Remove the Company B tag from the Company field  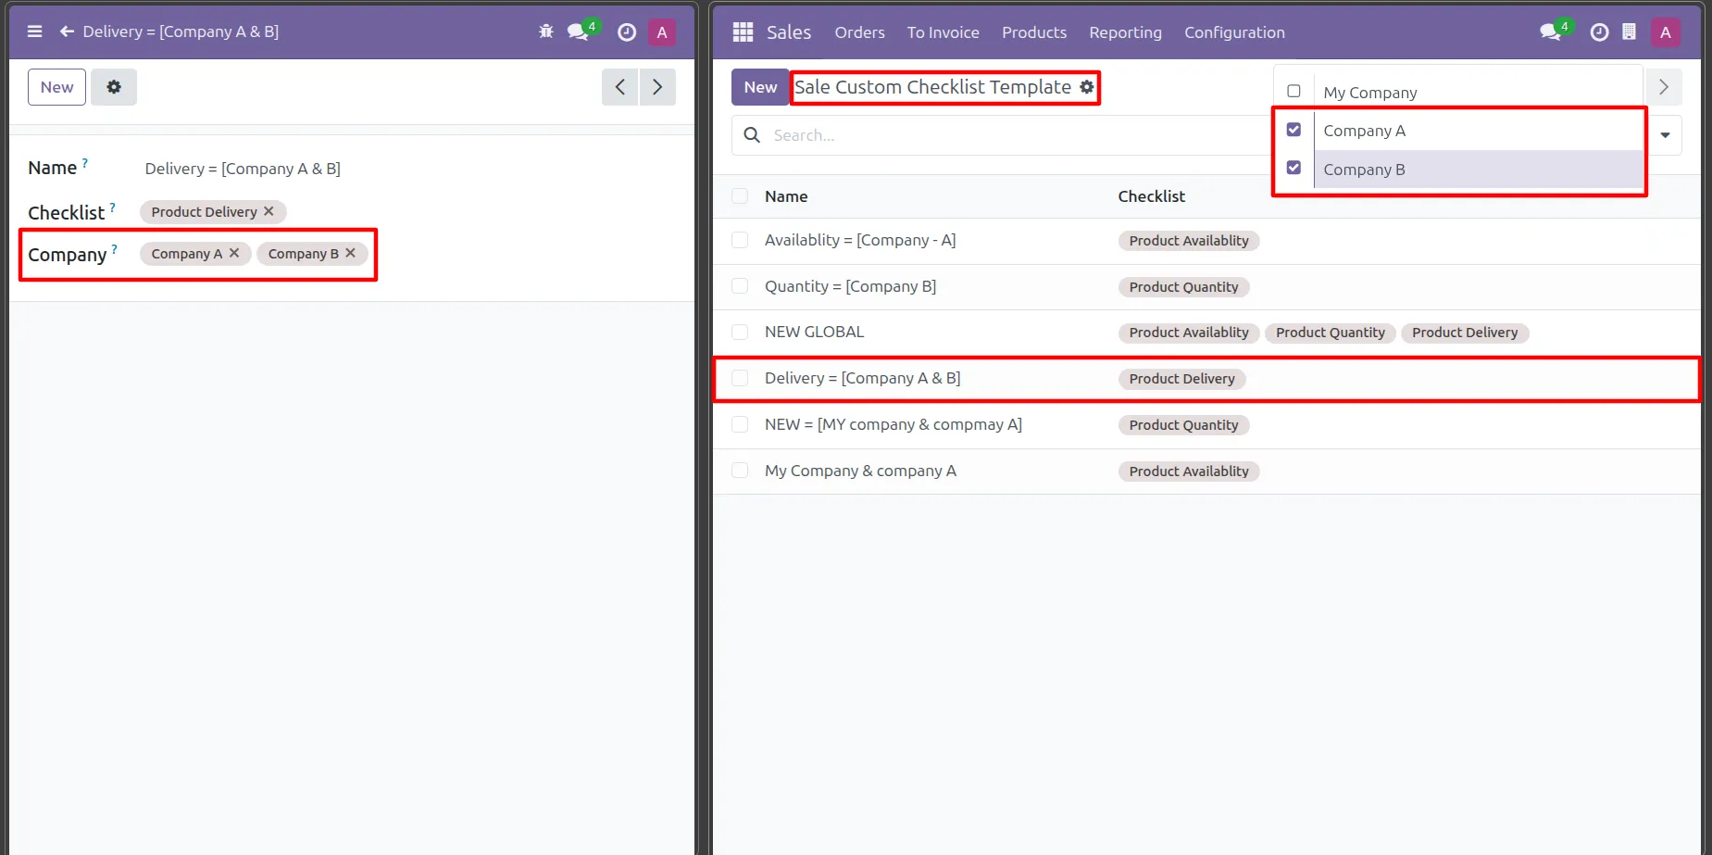[x=351, y=253]
